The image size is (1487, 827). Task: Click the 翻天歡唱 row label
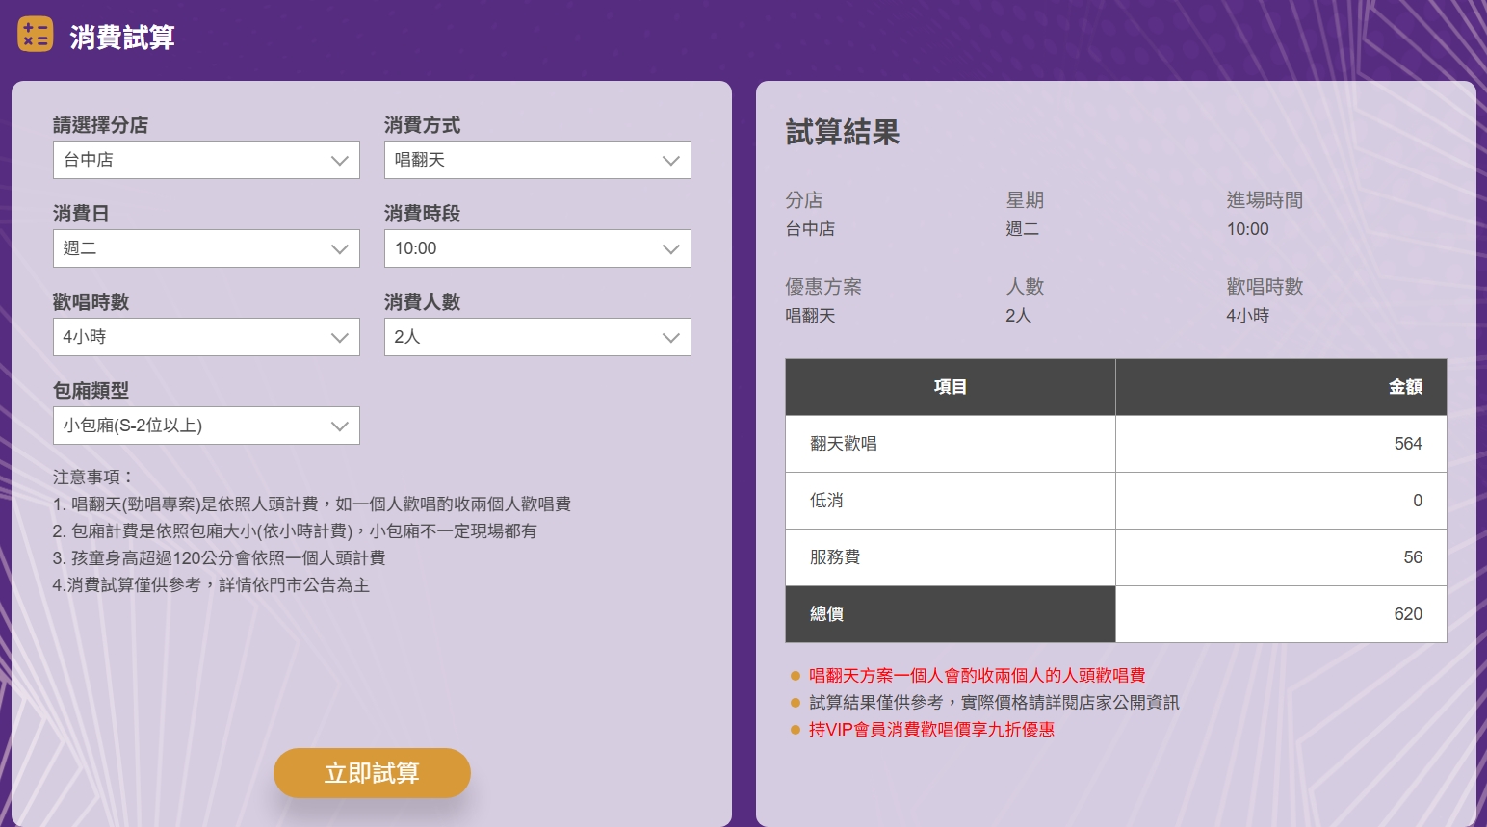tap(844, 444)
